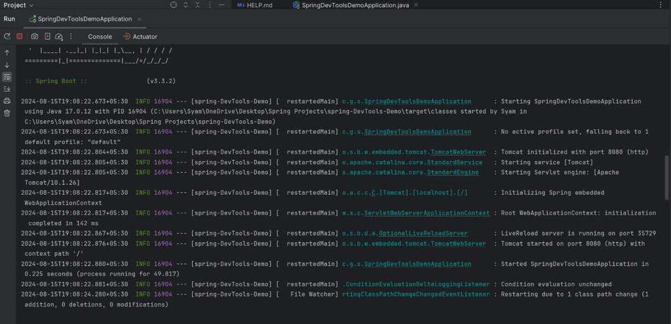Click the red exit/attach icon beside the camera
This screenshot has width=671, height=324.
tap(47, 37)
